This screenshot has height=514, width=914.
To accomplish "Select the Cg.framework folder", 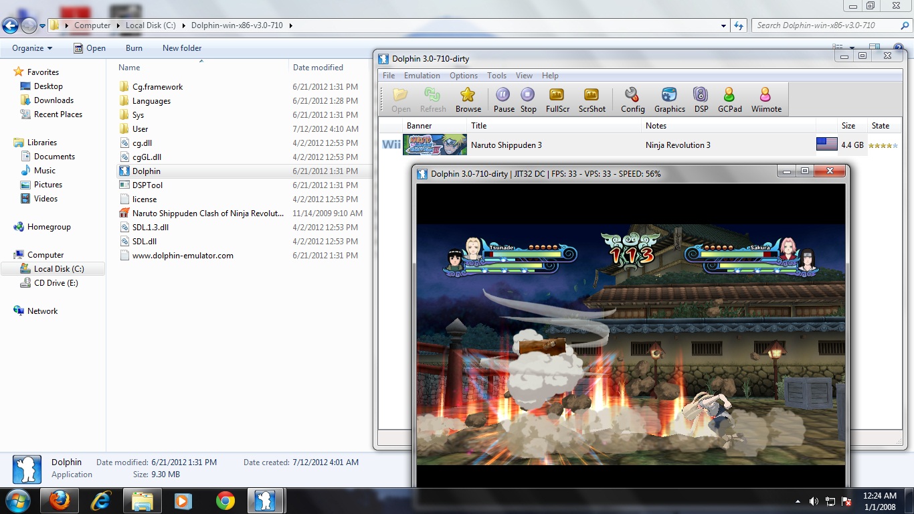I will click(157, 87).
